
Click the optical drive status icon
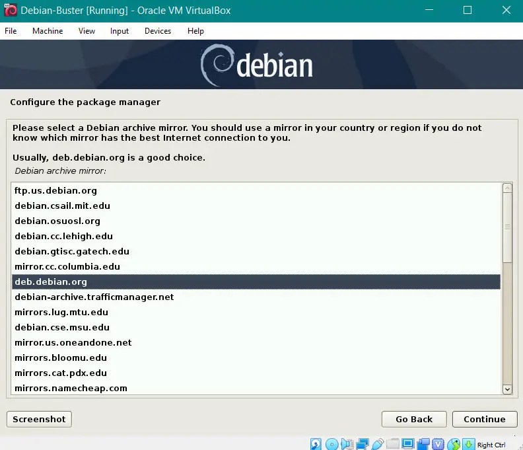point(331,444)
